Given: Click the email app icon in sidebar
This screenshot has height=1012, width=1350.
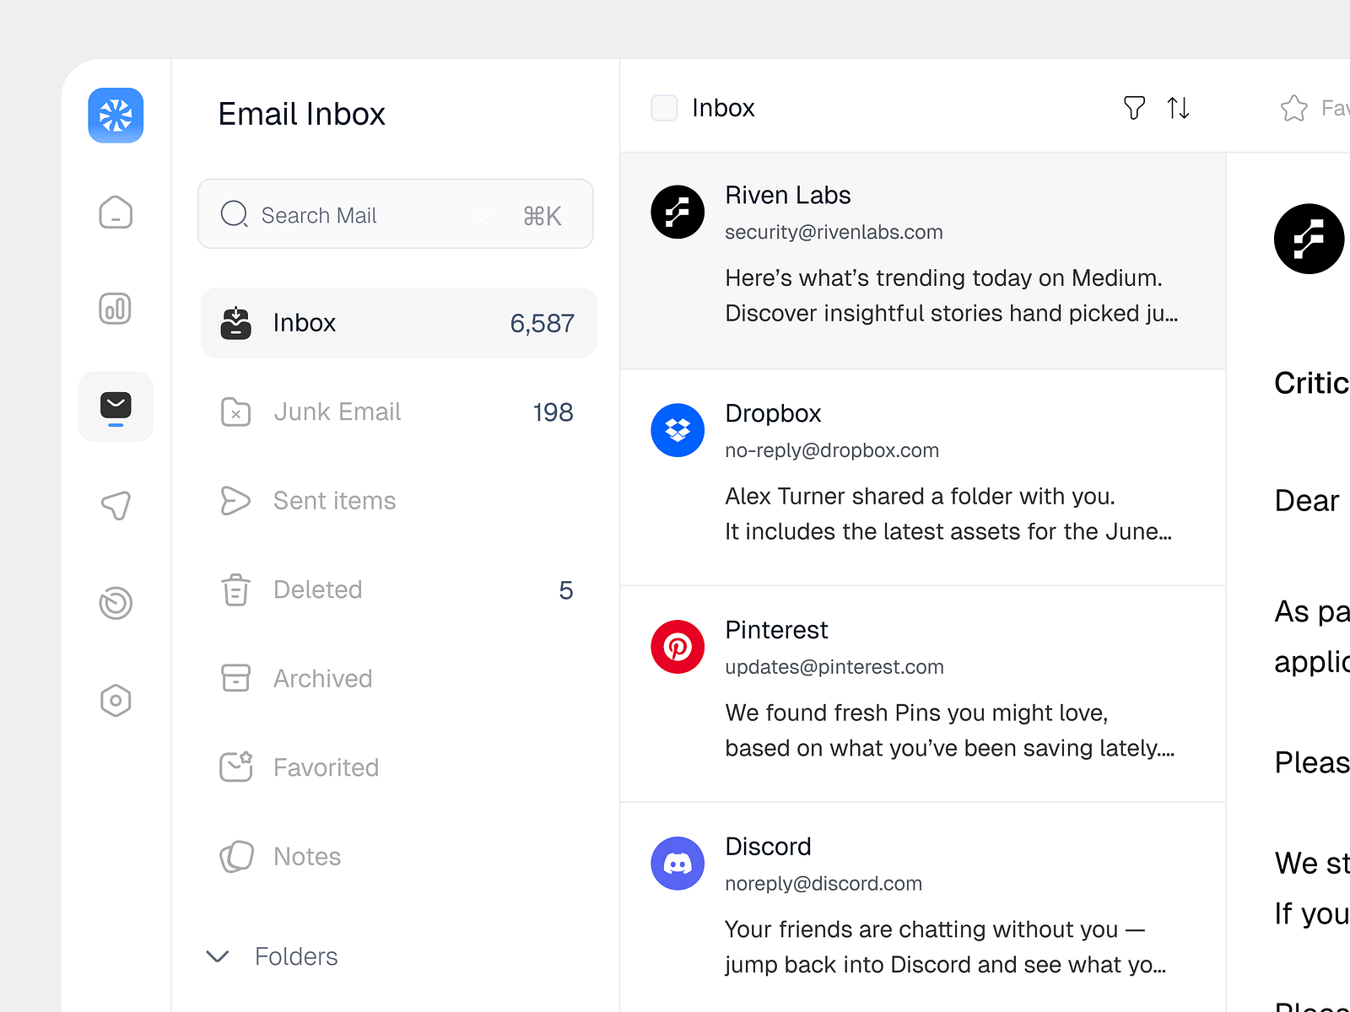Looking at the screenshot, I should [x=116, y=406].
